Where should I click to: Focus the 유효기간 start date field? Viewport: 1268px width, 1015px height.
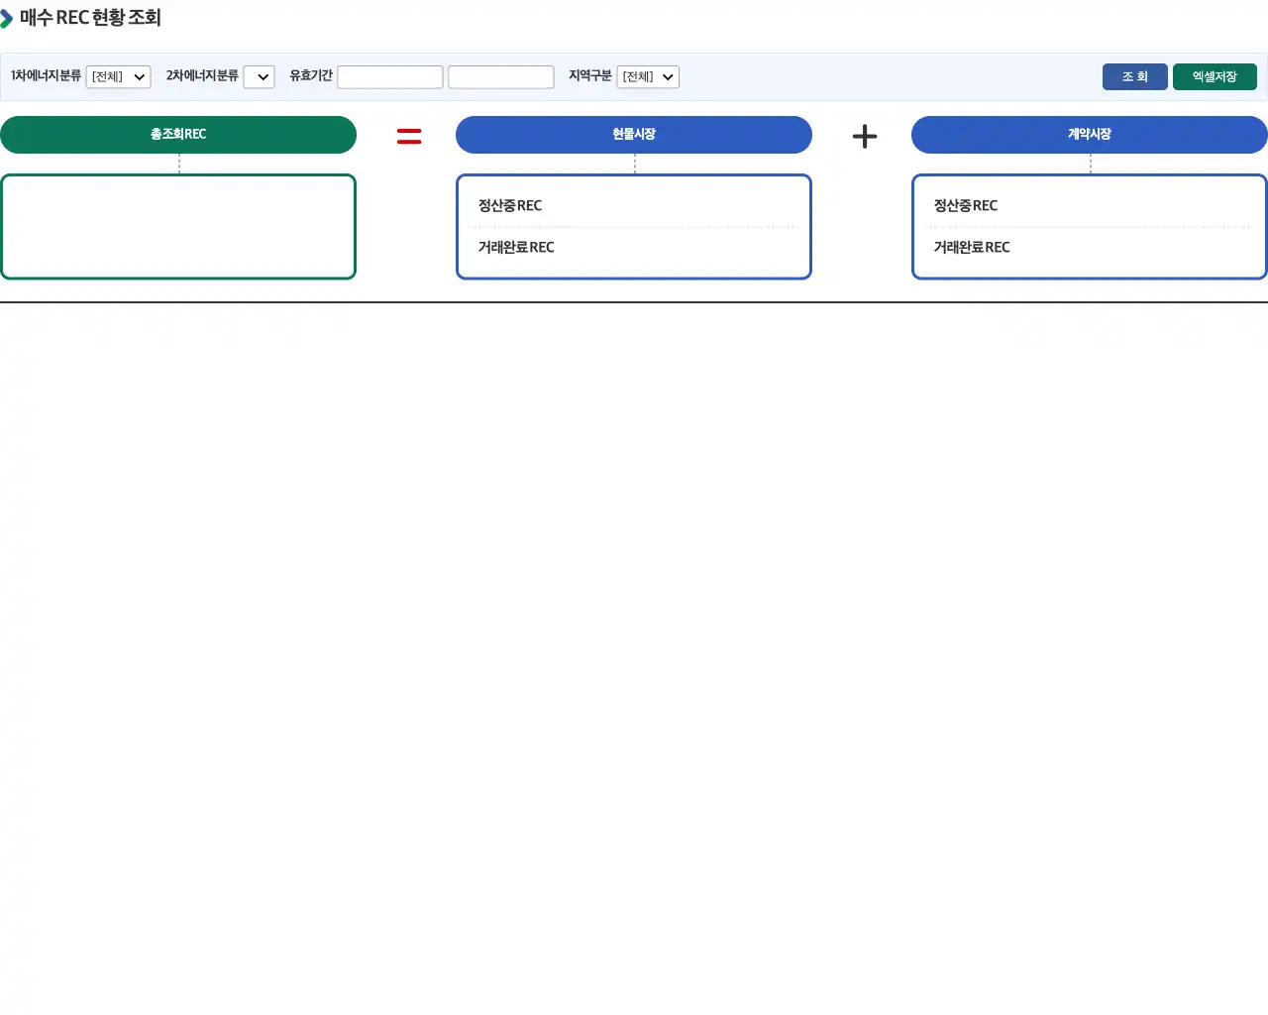pos(390,77)
